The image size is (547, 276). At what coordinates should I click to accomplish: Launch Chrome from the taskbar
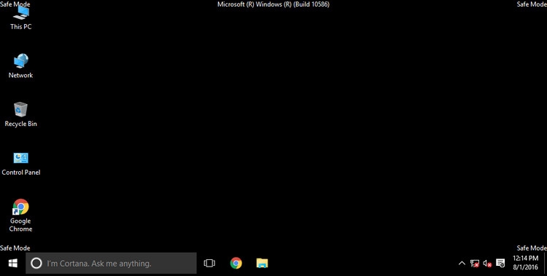pos(236,263)
